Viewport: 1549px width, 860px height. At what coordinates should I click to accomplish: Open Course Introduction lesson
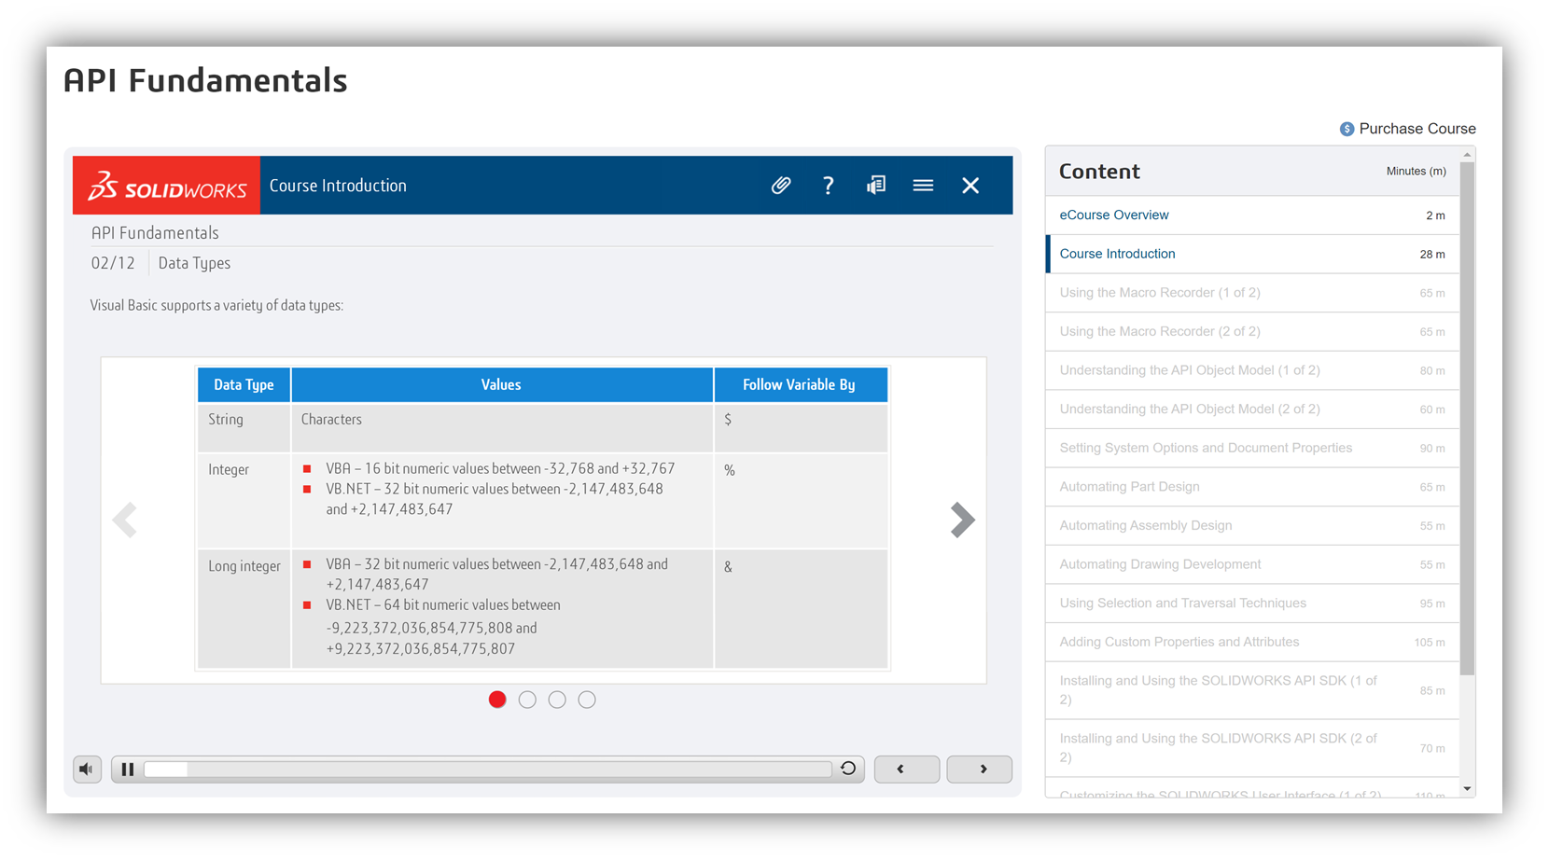[1253, 254]
